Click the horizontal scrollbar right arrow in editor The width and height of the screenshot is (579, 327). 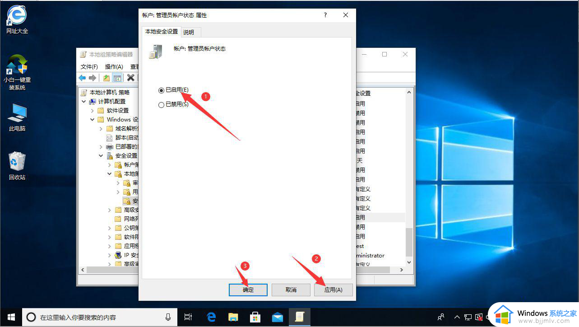click(402, 270)
